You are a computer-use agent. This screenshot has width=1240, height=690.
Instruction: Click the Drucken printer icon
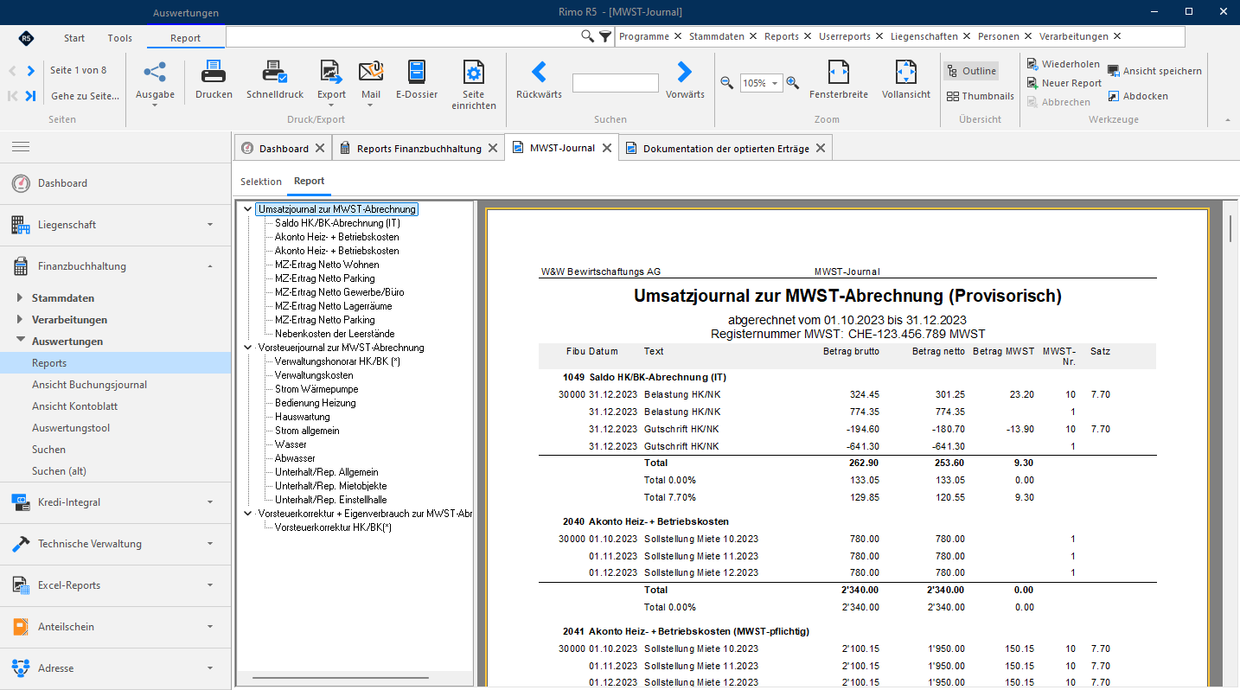point(214,72)
